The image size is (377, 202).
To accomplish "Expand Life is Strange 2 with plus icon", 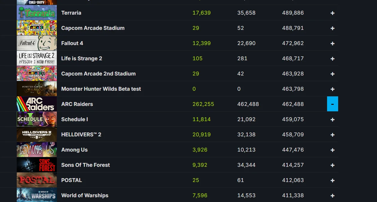I will coord(332,58).
